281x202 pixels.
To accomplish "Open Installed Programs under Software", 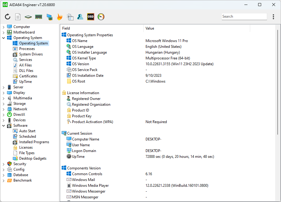I will coord(34,142).
